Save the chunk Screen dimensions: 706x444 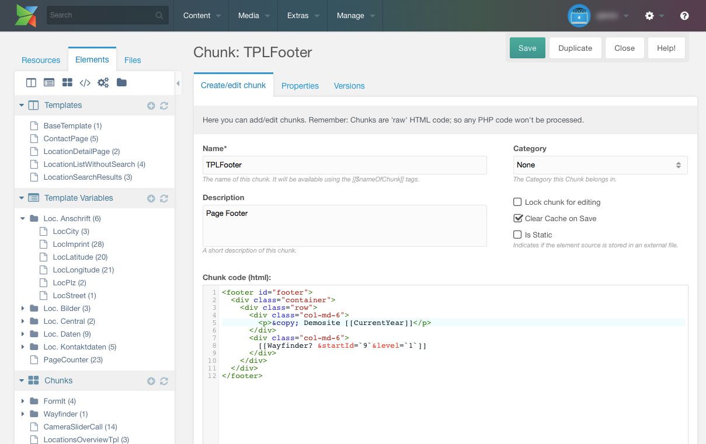click(527, 48)
